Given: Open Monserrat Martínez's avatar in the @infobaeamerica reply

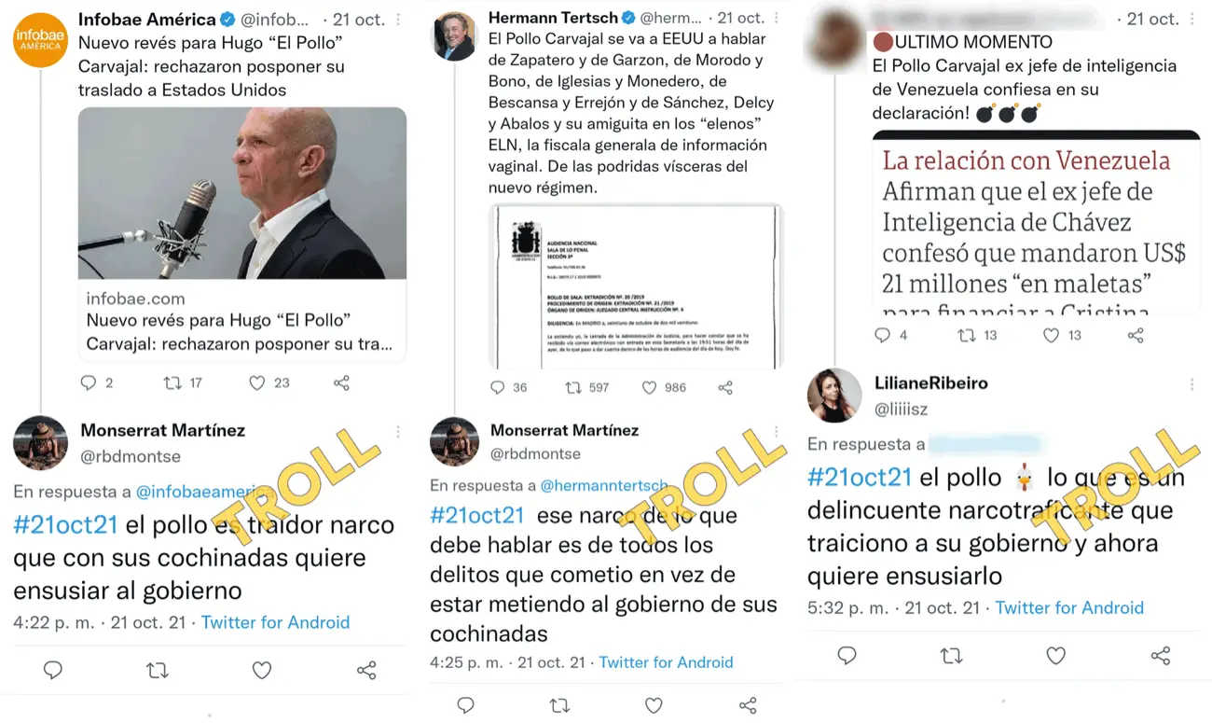Looking at the screenshot, I should pyautogui.click(x=40, y=443).
